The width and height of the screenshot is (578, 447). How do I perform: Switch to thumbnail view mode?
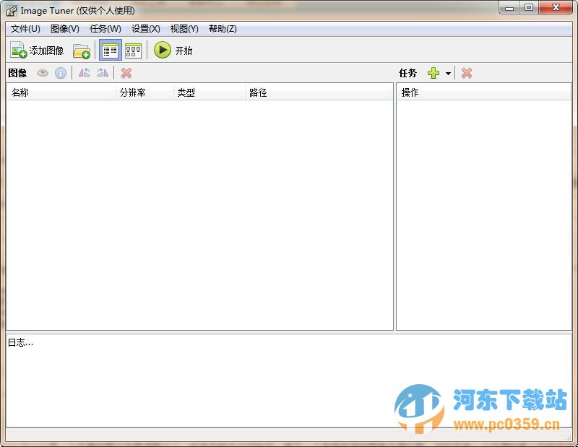click(133, 50)
